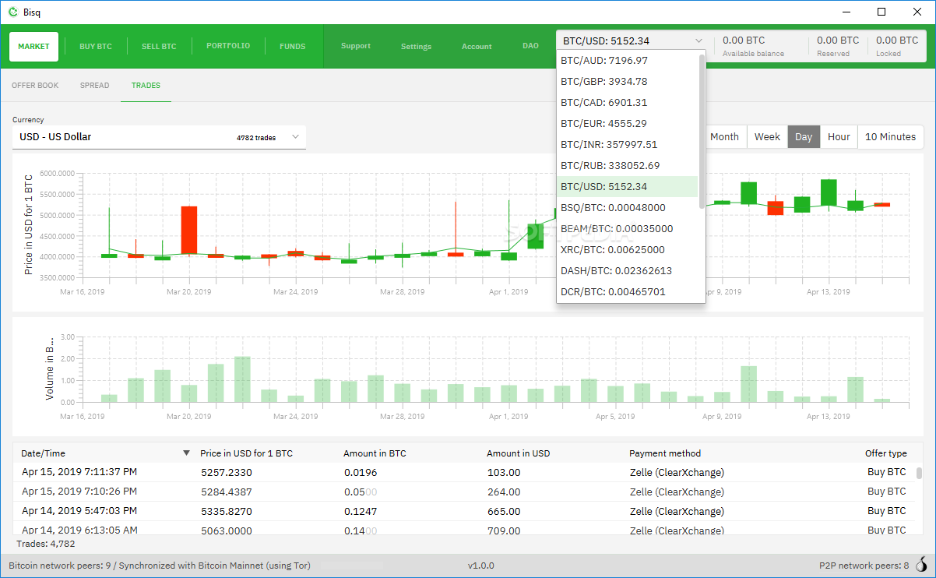Click the Reserved 0.00 BTC value

click(838, 41)
